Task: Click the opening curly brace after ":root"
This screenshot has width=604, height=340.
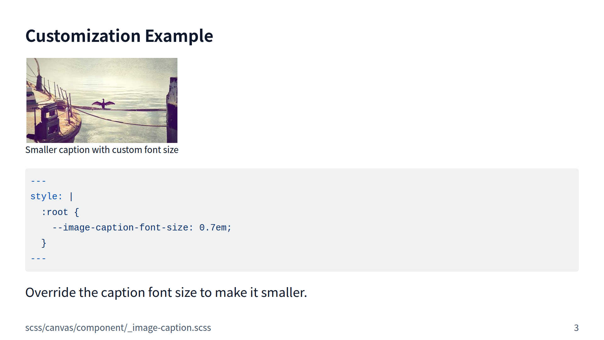Action: (76, 212)
